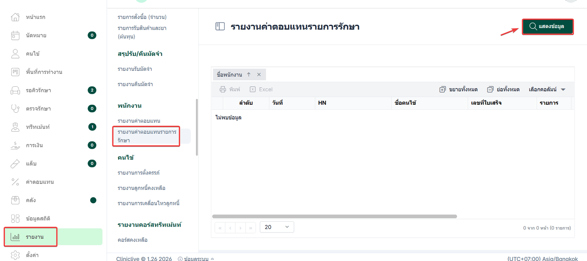Click the green dot badge beside คลัง
The height and width of the screenshot is (261, 587).
tap(93, 200)
